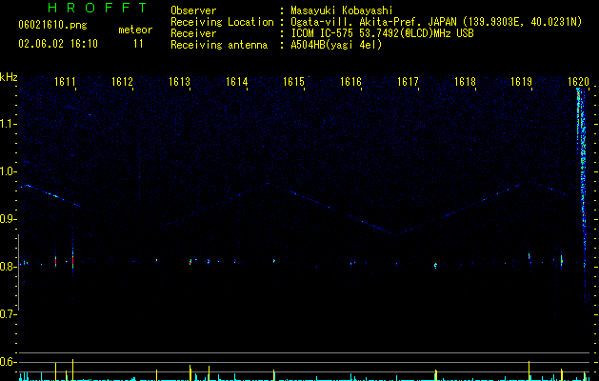Select observer name Masayuki Kobayashi

(342, 10)
